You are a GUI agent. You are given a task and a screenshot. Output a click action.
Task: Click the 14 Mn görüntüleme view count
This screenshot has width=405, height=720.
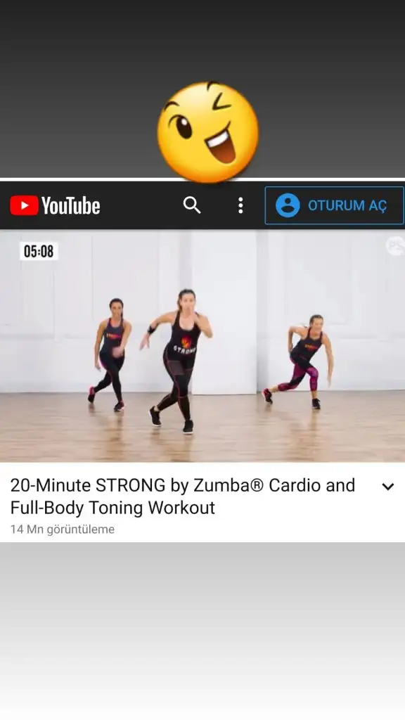click(x=63, y=529)
